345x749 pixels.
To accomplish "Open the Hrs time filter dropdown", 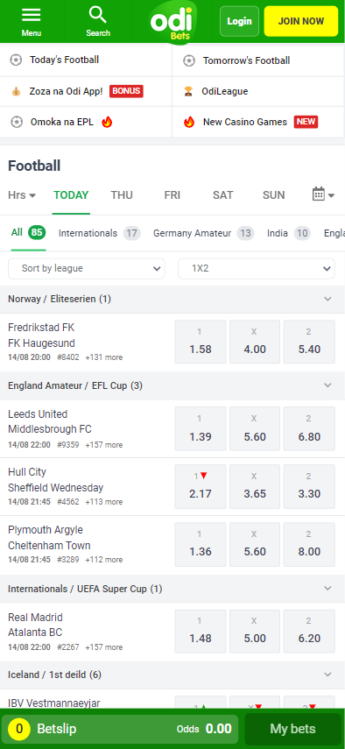I will click(x=22, y=194).
